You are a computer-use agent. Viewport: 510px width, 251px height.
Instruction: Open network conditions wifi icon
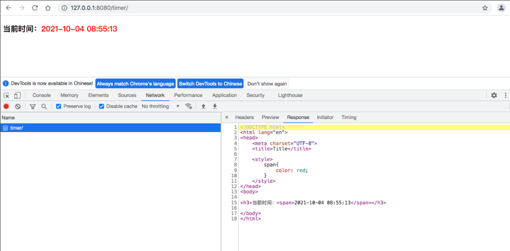(x=189, y=106)
